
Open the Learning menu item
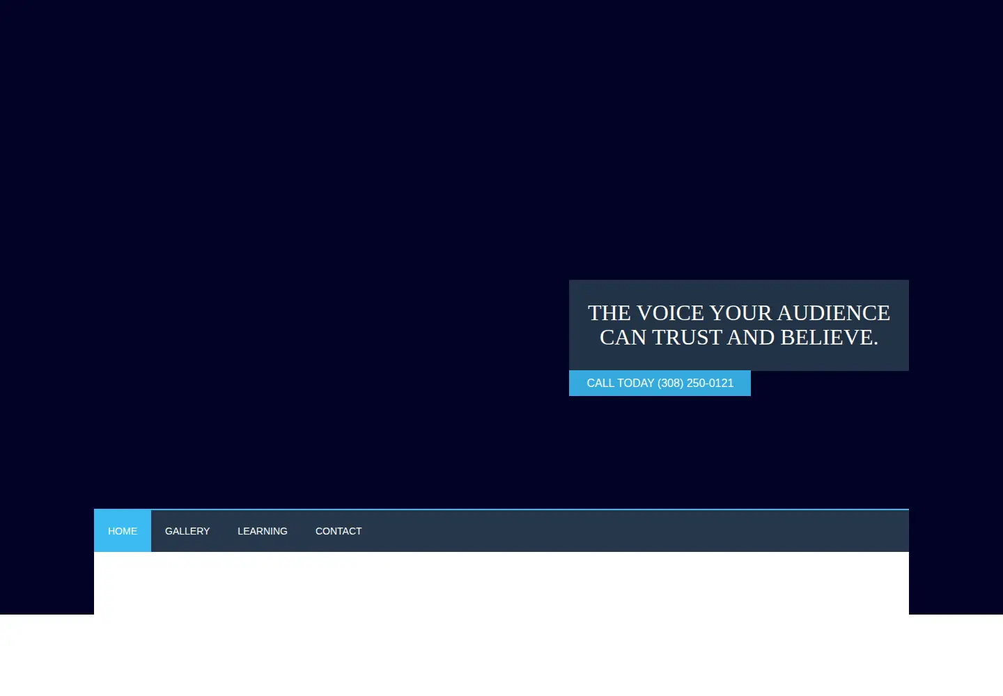263,531
